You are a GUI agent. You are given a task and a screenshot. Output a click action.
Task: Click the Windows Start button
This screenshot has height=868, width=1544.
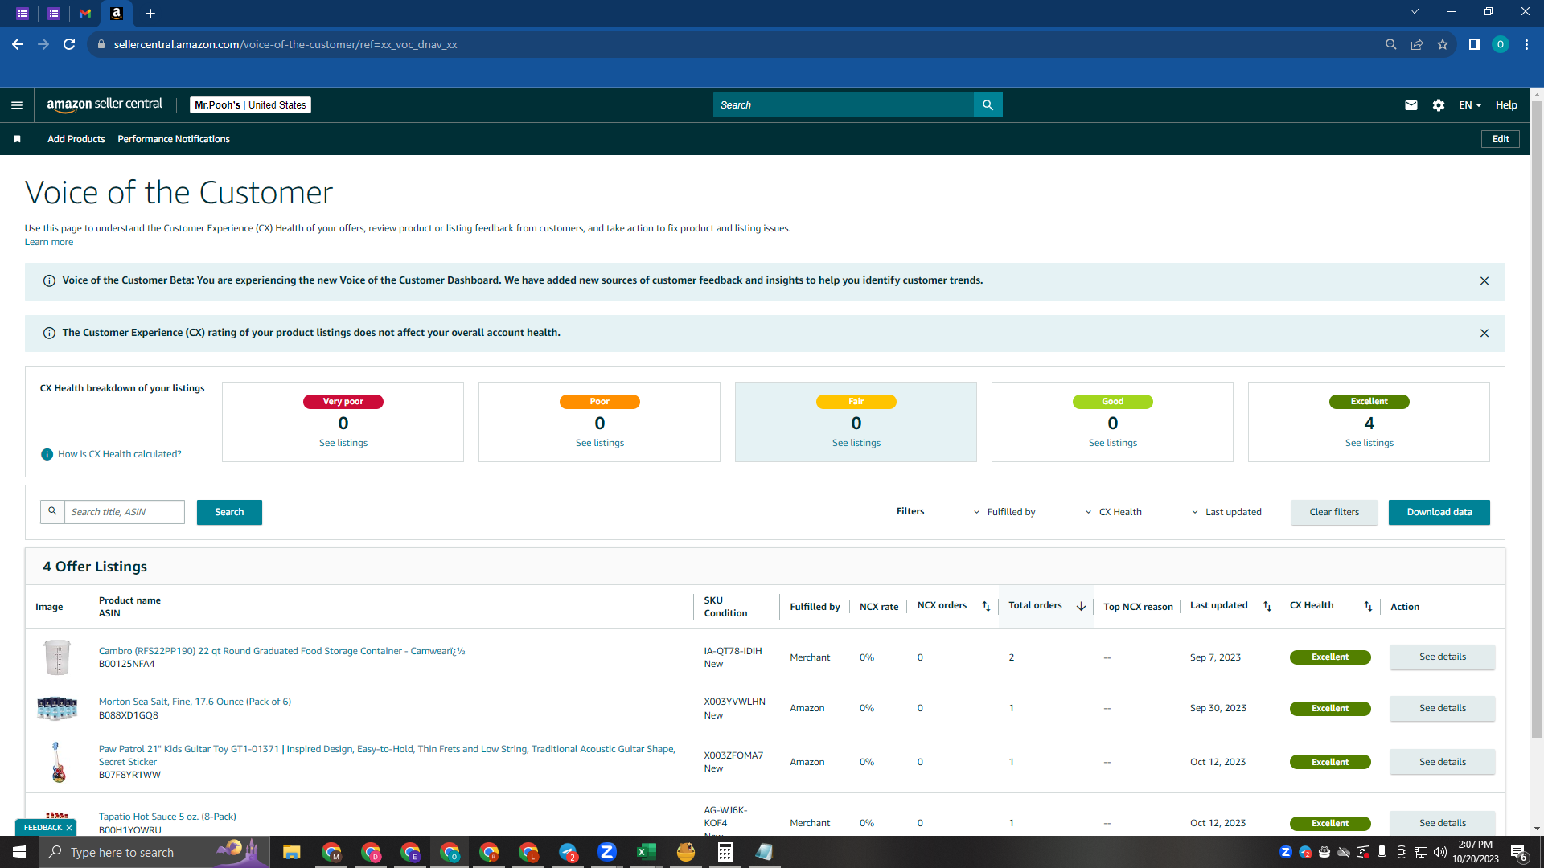click(x=19, y=852)
